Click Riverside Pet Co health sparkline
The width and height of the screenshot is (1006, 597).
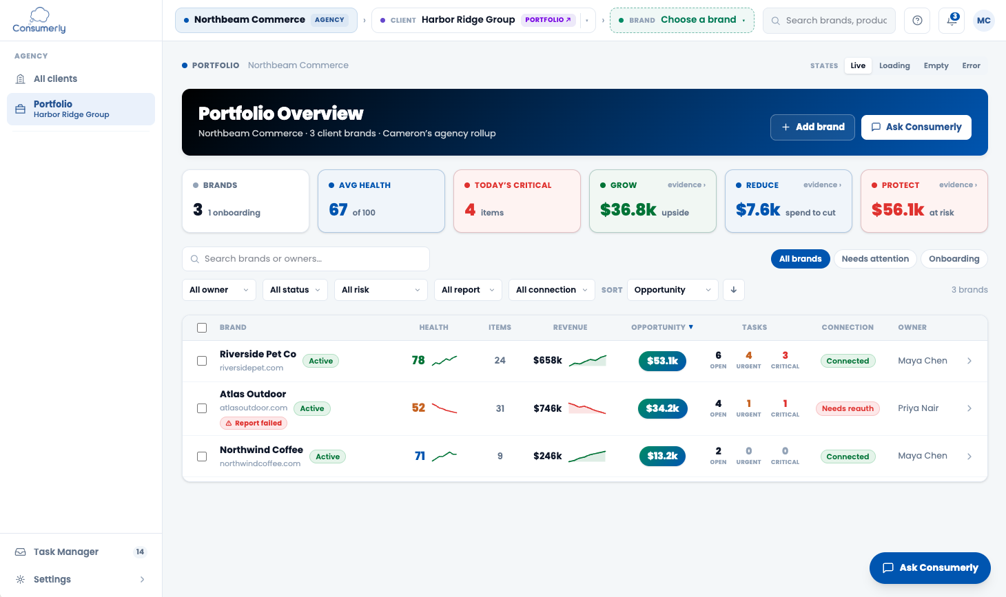(444, 360)
